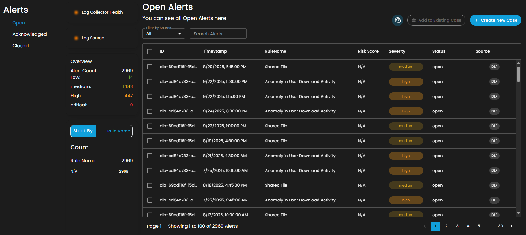The height and width of the screenshot is (235, 526).
Task: Click the previous page left chevron
Action: point(425,226)
